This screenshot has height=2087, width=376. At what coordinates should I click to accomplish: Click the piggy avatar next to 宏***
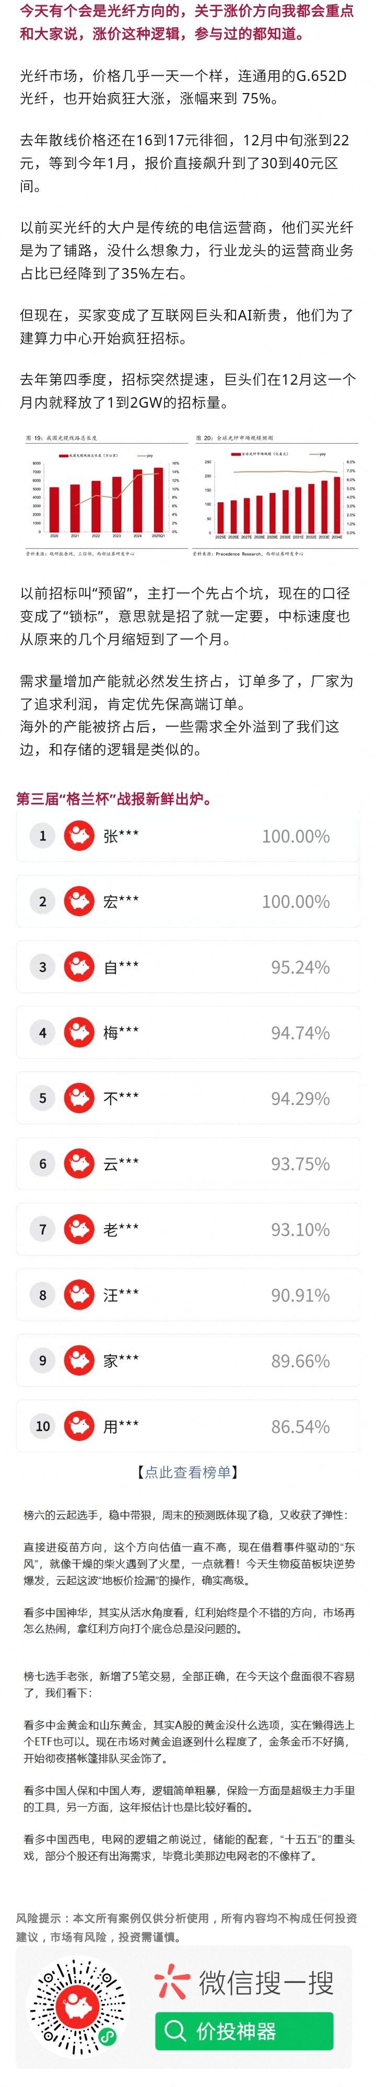[79, 901]
